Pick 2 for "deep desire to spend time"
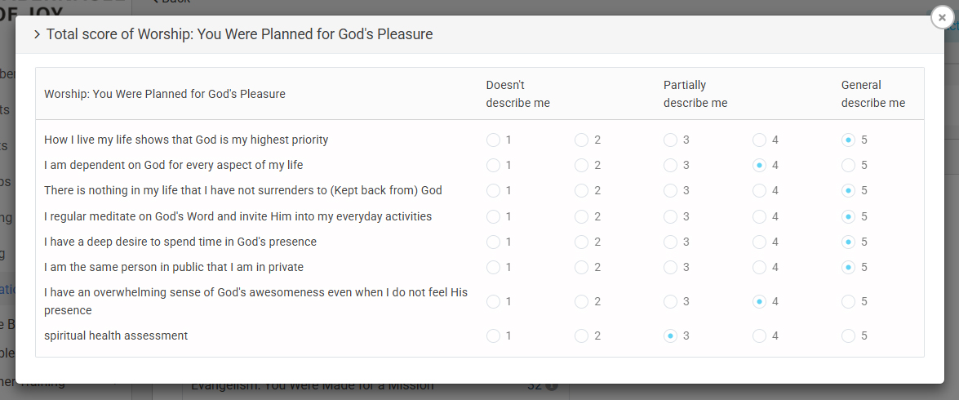Screen dimensions: 959x400 (581, 242)
